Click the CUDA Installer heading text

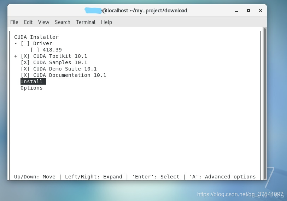(x=36, y=37)
